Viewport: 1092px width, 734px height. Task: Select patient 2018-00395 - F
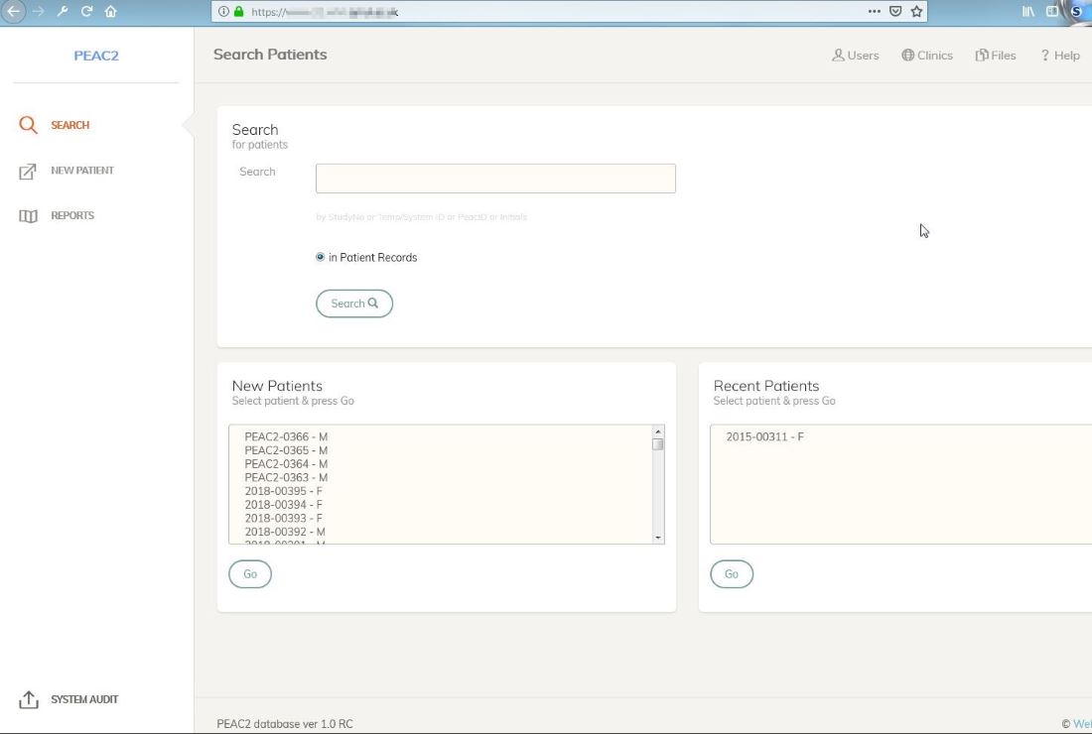[284, 491]
